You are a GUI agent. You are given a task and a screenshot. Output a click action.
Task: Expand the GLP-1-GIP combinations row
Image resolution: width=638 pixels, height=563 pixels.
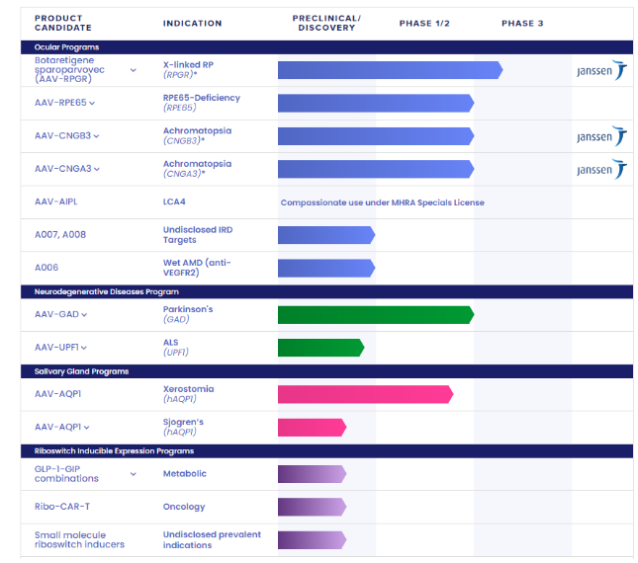pos(134,474)
